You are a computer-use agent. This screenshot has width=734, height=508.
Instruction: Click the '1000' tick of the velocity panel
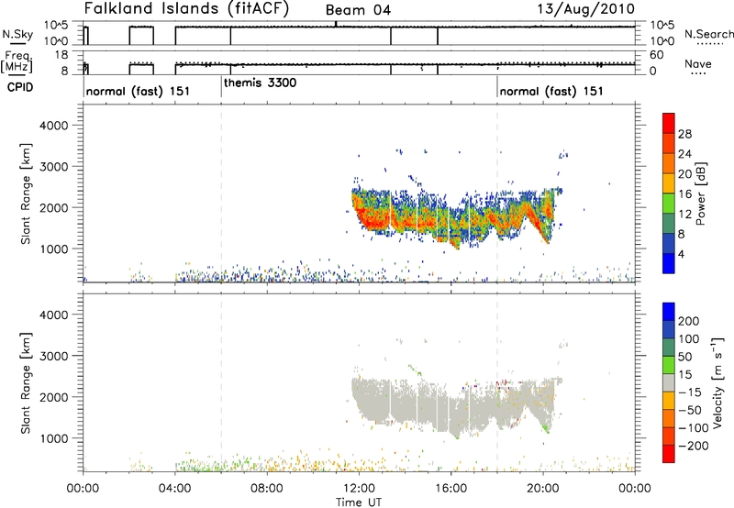point(54,438)
